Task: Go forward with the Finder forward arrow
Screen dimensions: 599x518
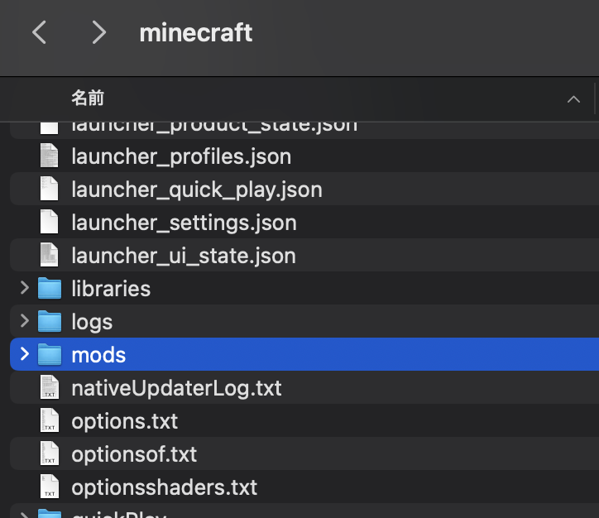Action: point(99,32)
